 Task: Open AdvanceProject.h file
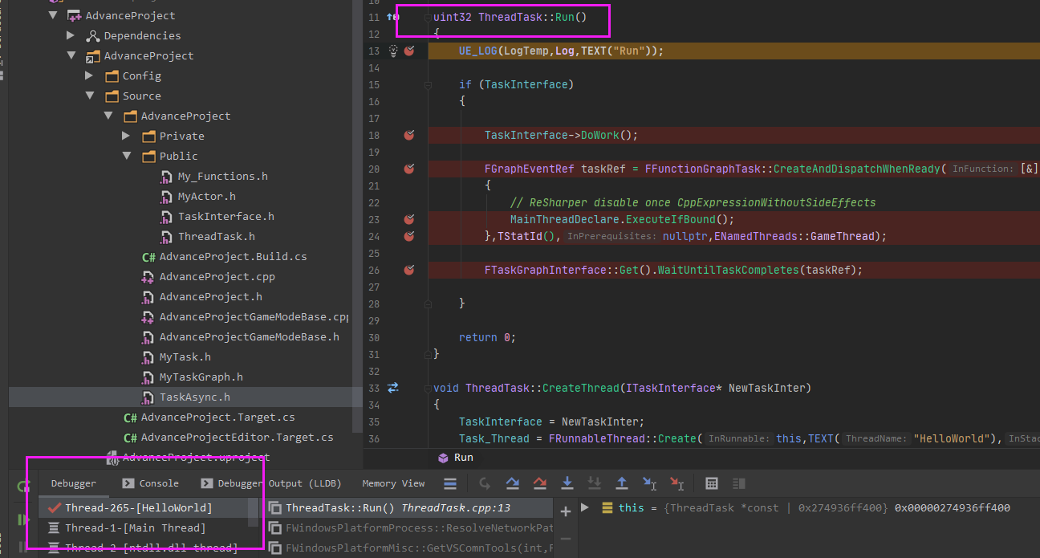pos(210,296)
